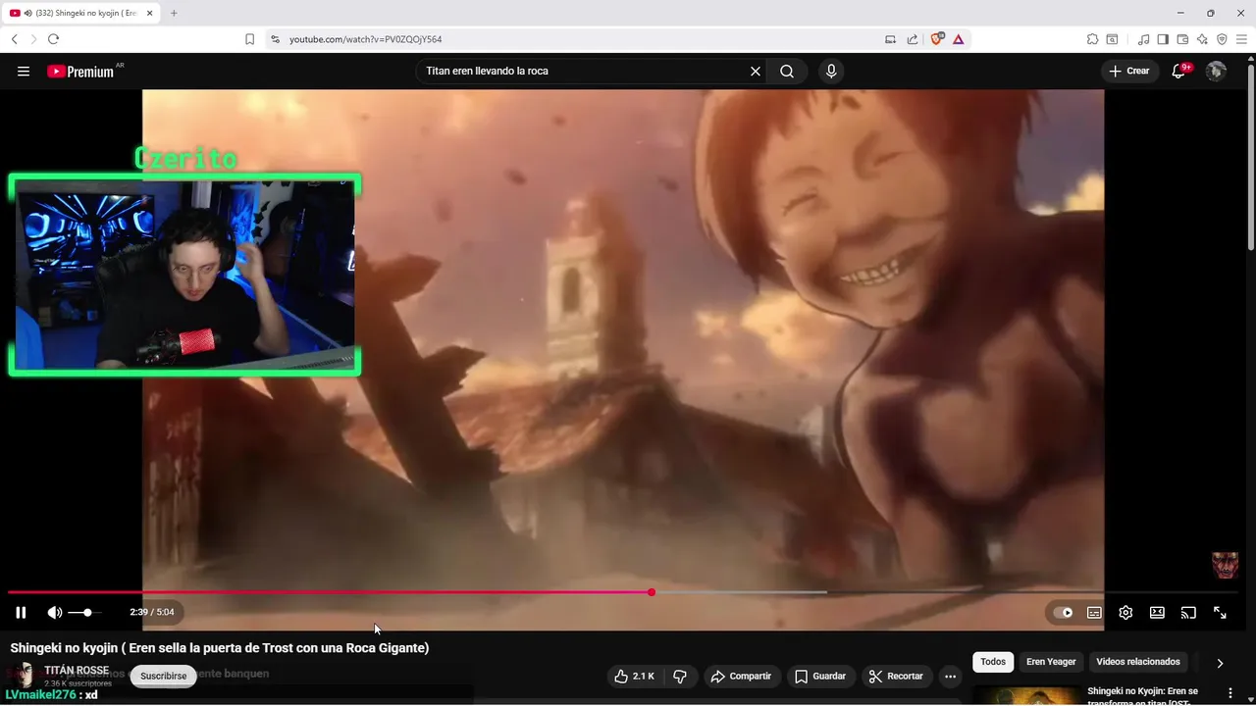The width and height of the screenshot is (1256, 706).
Task: Open media playlist music note icon
Action: coord(1143,39)
